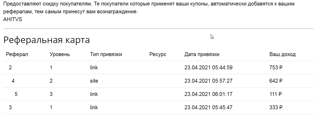Select the Реферал column header
Screen dimensions: 314x128
17,54
